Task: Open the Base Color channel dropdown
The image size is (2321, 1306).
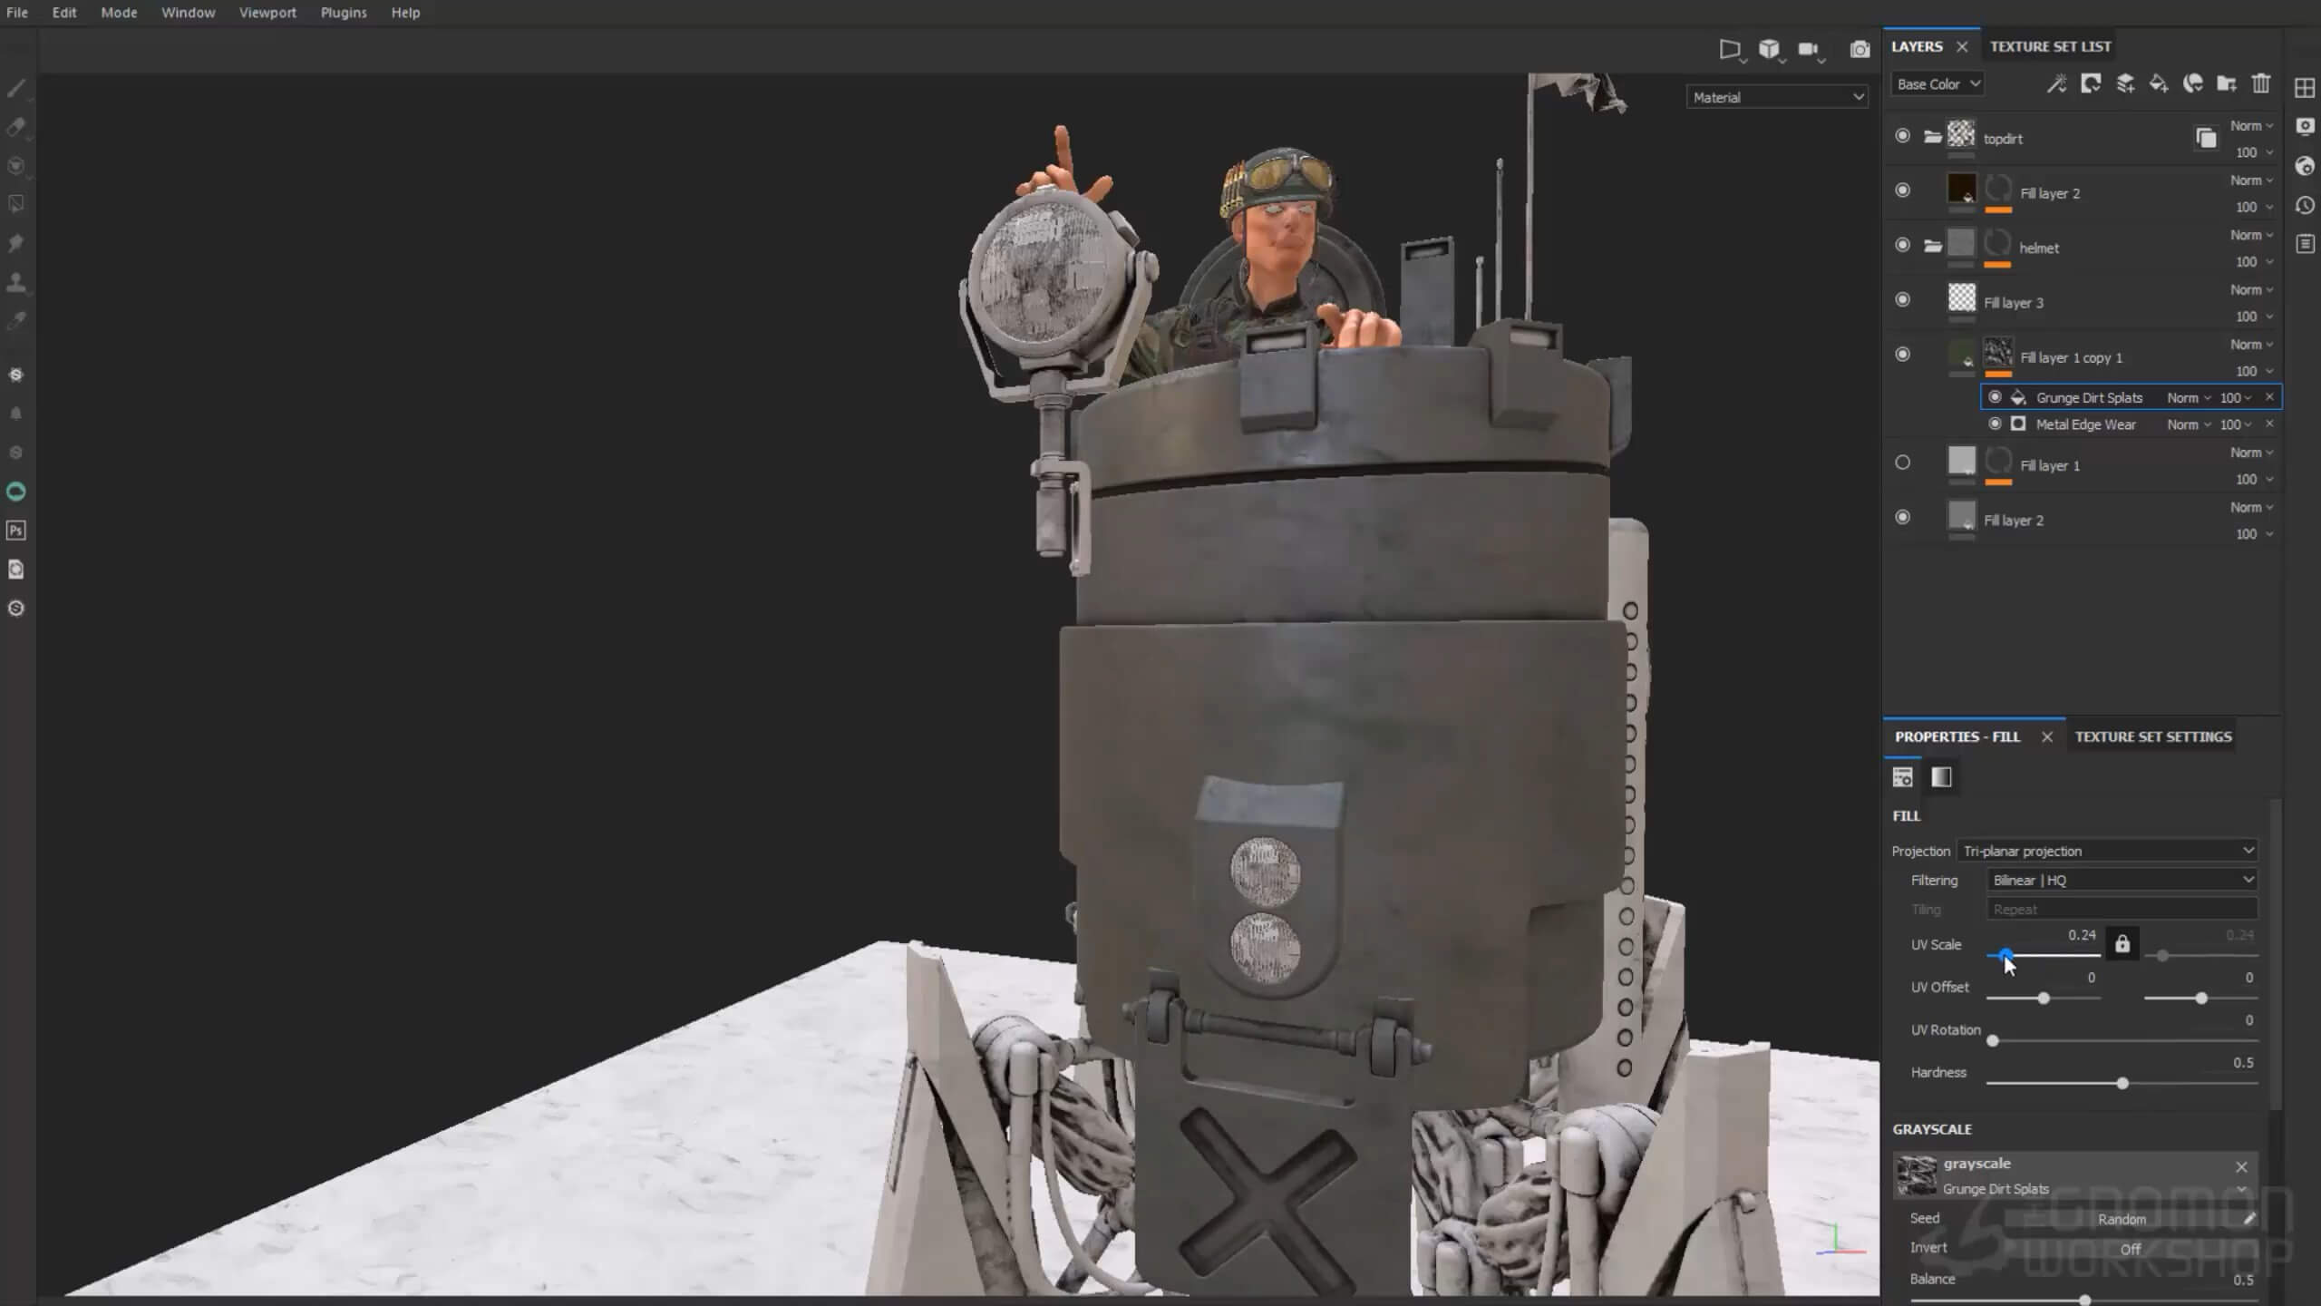Action: click(x=1937, y=84)
